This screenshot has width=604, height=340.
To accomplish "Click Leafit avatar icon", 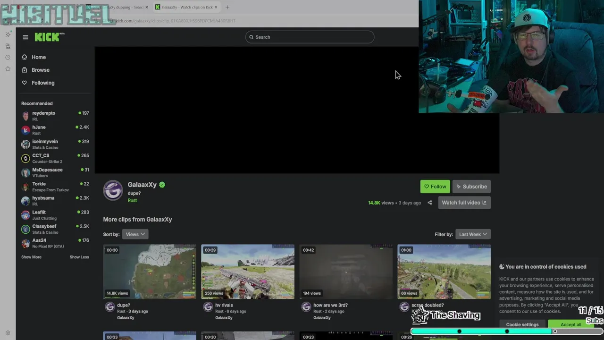I will coord(25,215).
